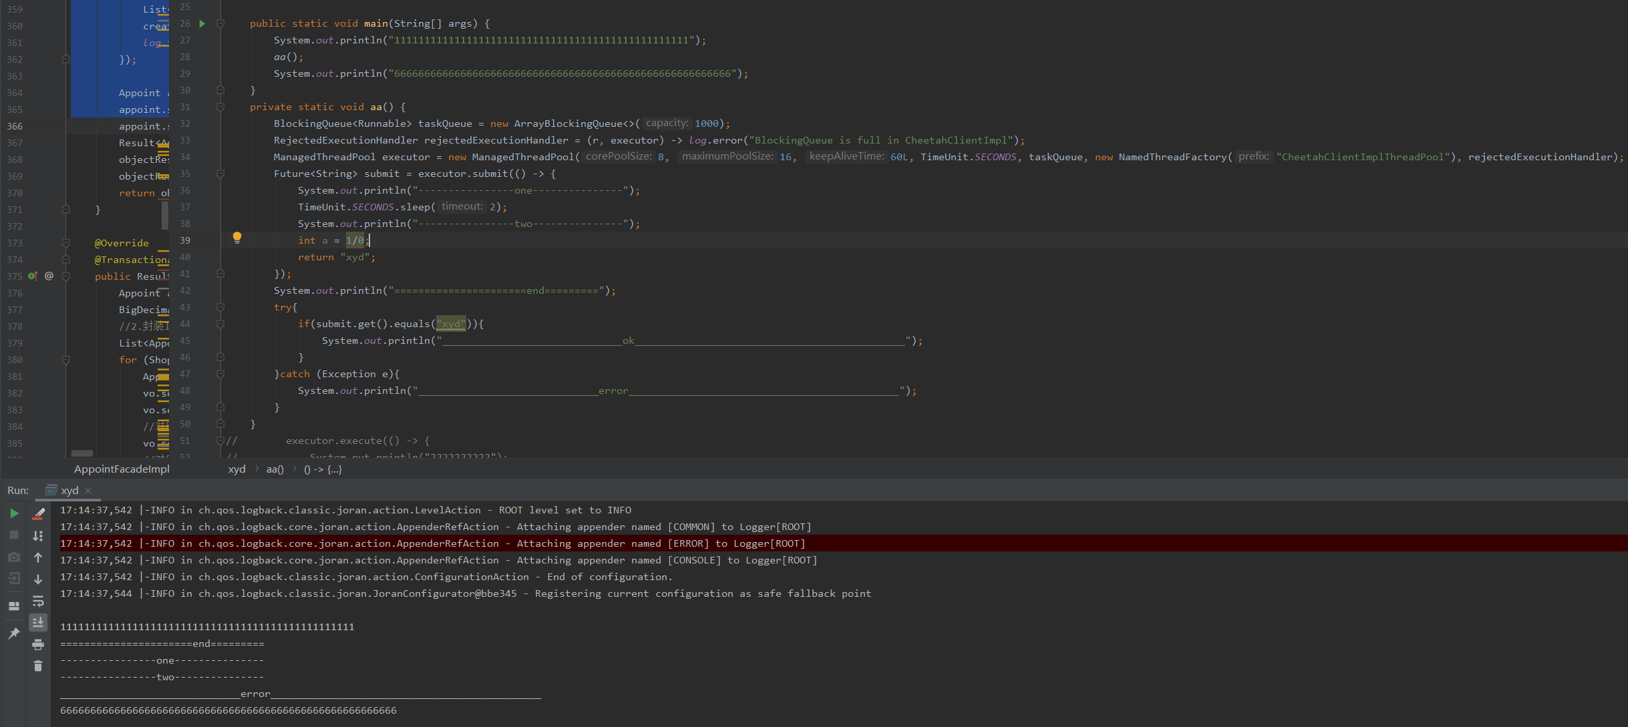Click the run gutter icon beside main method

(202, 23)
